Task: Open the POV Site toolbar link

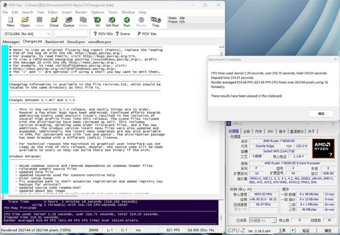Action: click(x=146, y=34)
